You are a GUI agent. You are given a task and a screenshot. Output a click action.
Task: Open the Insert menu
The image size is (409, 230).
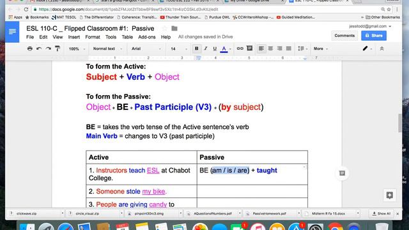click(74, 37)
